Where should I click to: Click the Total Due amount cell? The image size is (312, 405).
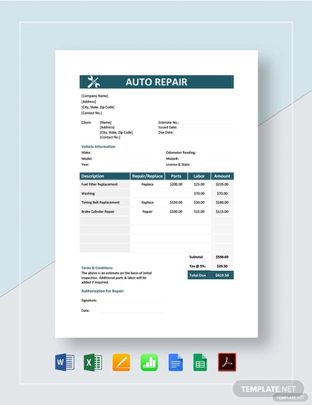[222, 275]
